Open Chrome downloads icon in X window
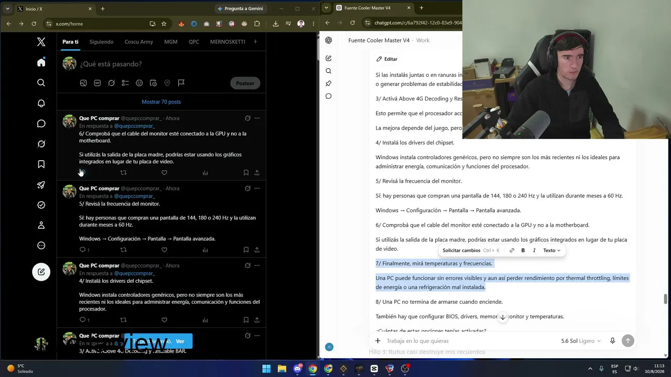Screen dimensions: 671x377 pos(276,24)
